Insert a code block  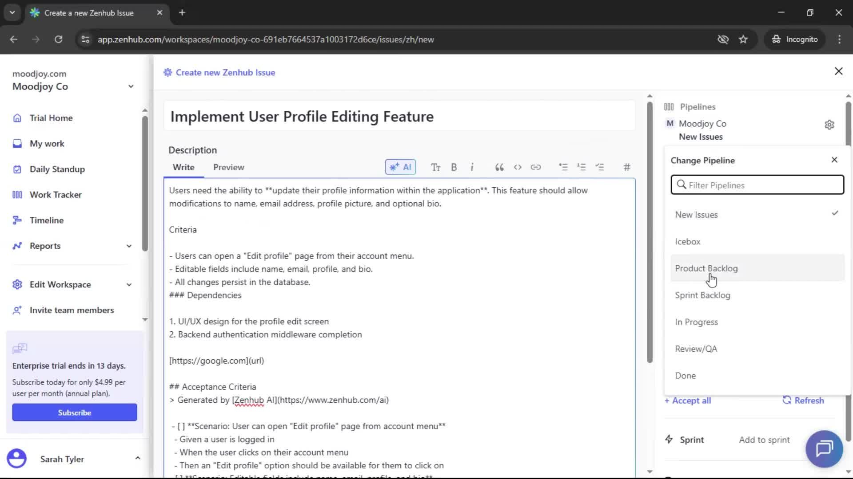pos(518,167)
